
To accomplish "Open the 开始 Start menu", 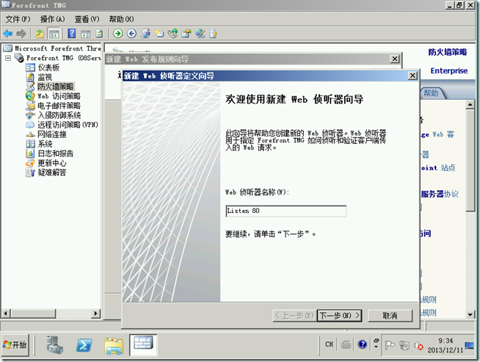I will [x=15, y=345].
